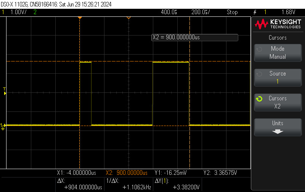Click the X2 = 900.000000us popup box
The height and width of the screenshot is (192, 305).
coord(195,37)
